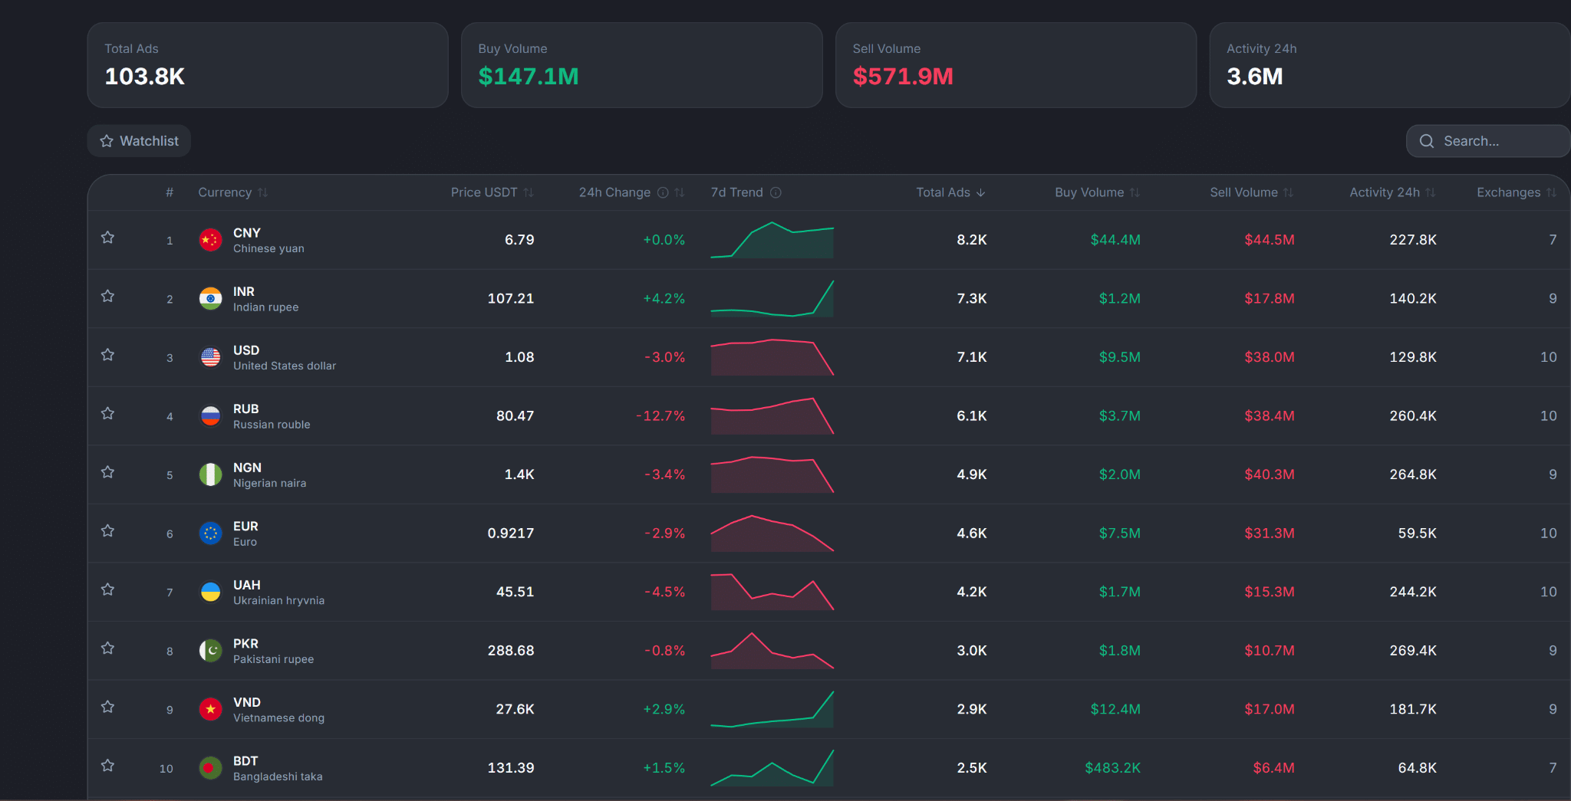Sort table by Activity 24h column
Screen dimensions: 1571x801
1392,192
